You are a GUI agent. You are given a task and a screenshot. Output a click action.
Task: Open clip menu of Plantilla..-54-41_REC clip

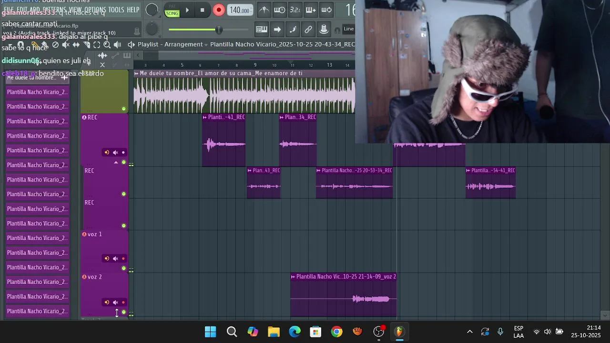pos(468,171)
